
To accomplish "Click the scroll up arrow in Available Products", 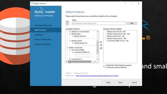I will pos(97,32).
